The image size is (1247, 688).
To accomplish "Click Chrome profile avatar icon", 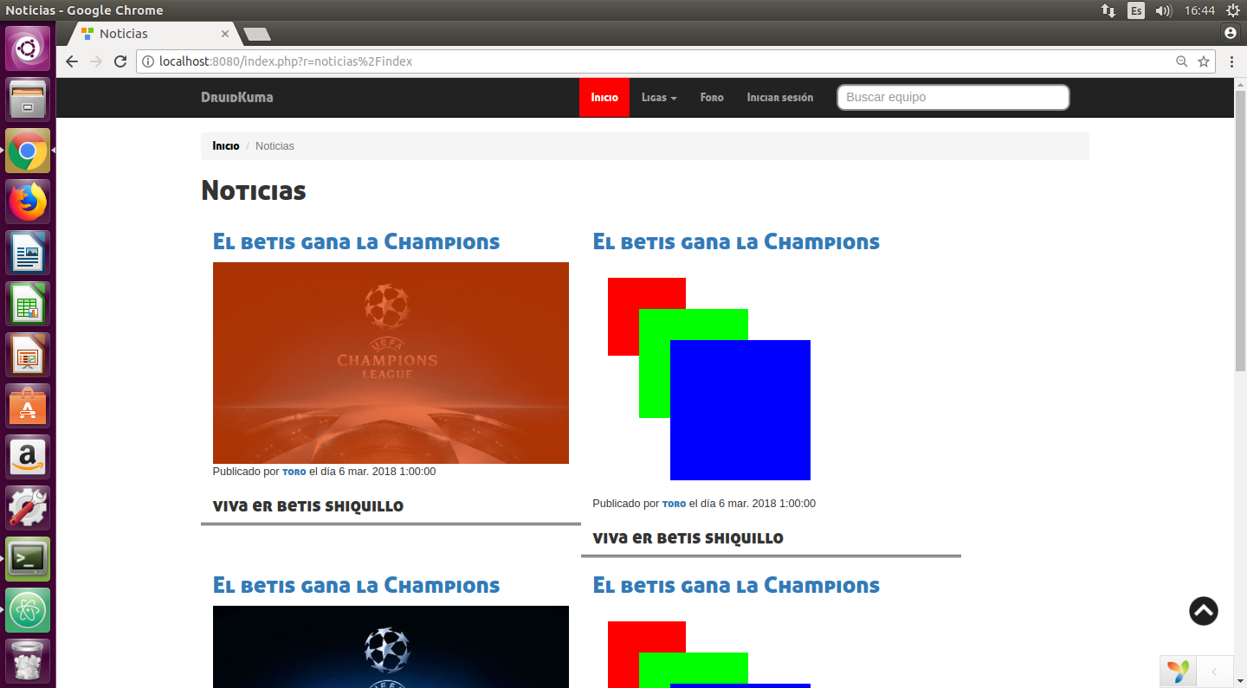I will [1231, 33].
